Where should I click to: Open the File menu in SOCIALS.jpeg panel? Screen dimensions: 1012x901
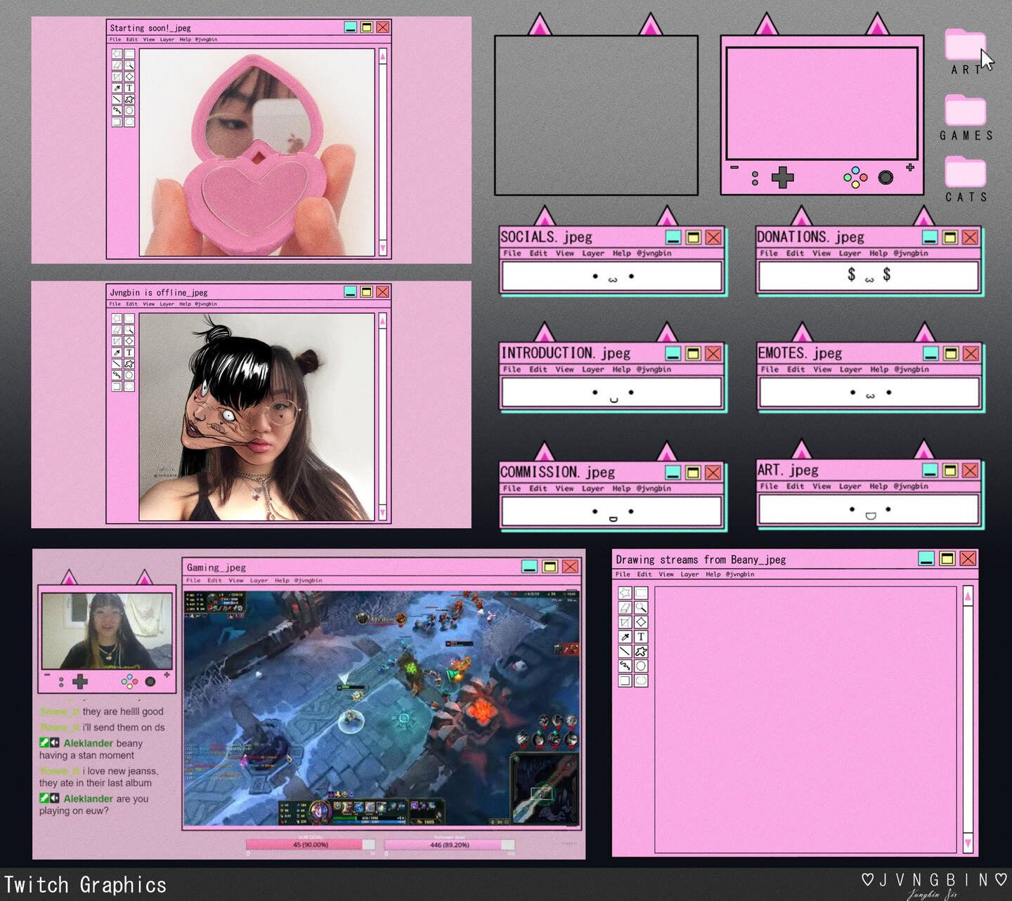[x=512, y=254]
